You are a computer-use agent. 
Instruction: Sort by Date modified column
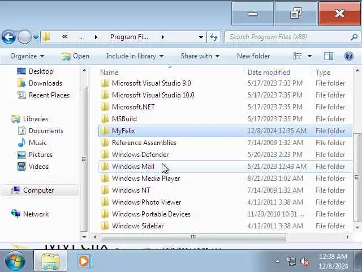click(x=269, y=73)
